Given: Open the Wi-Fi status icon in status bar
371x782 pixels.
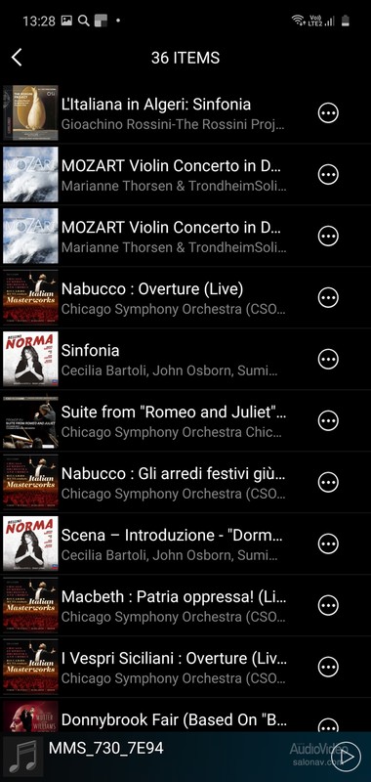Looking at the screenshot, I should (298, 21).
